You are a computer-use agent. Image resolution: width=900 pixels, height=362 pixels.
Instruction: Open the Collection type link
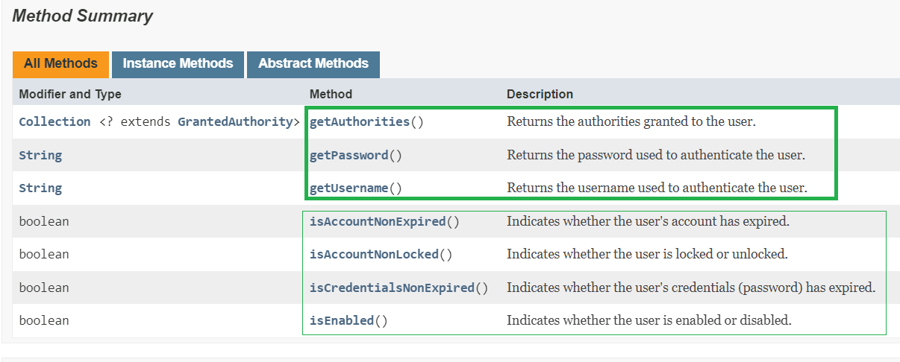(54, 121)
